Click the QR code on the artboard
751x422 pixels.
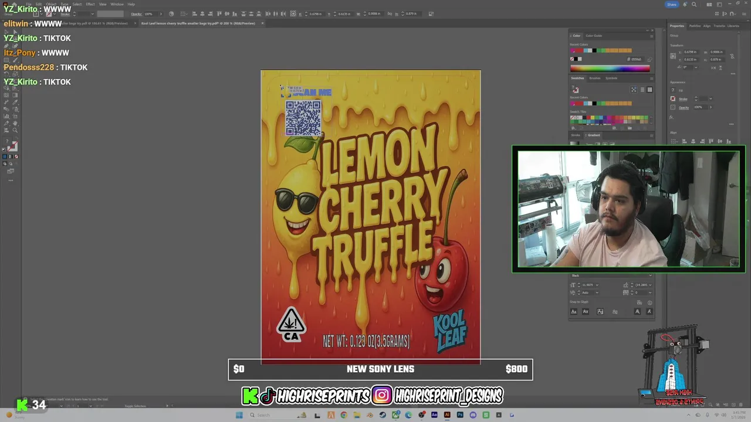click(x=303, y=118)
